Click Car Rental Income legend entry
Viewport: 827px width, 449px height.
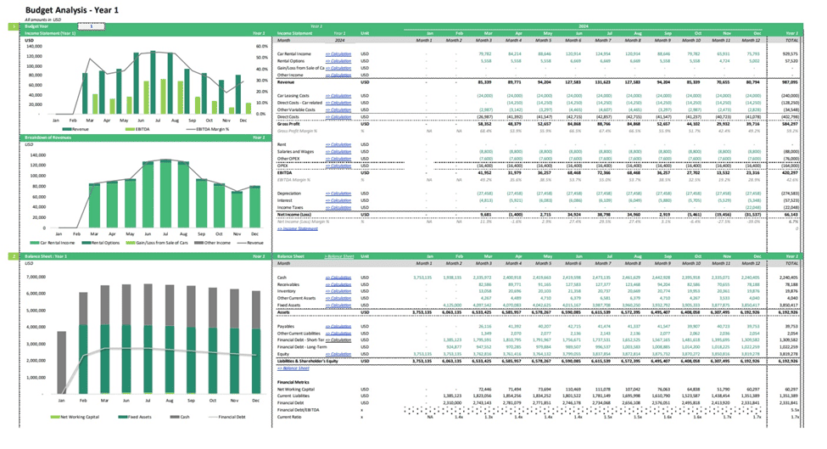[53, 243]
